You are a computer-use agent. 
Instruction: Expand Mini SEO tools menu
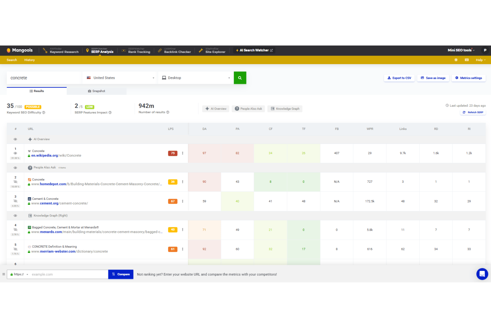461,50
